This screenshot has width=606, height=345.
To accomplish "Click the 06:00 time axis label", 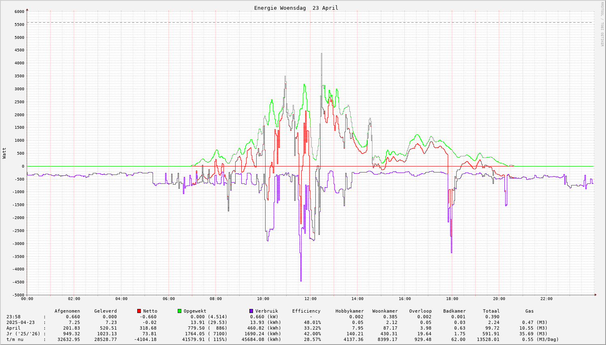I will pyautogui.click(x=168, y=299).
